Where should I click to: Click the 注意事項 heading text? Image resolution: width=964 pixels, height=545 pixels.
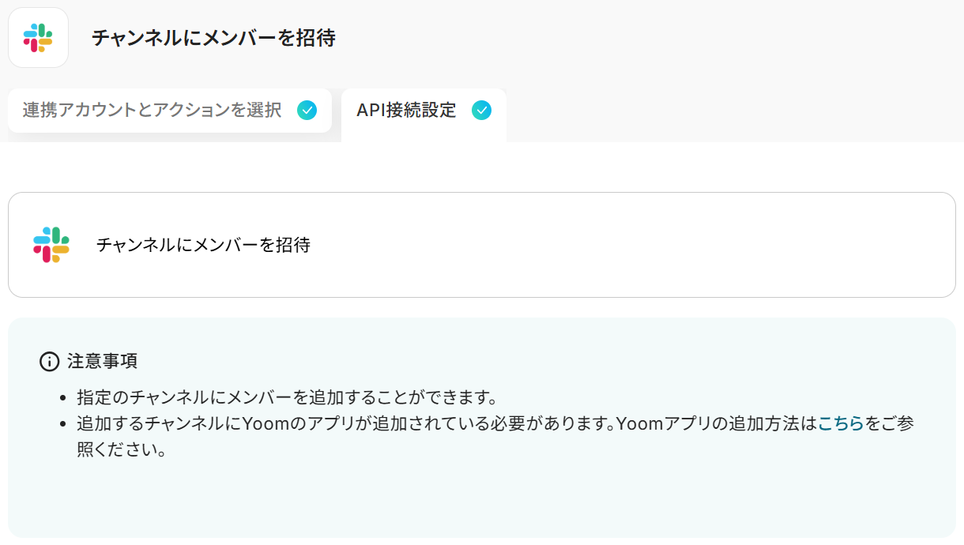click(102, 362)
